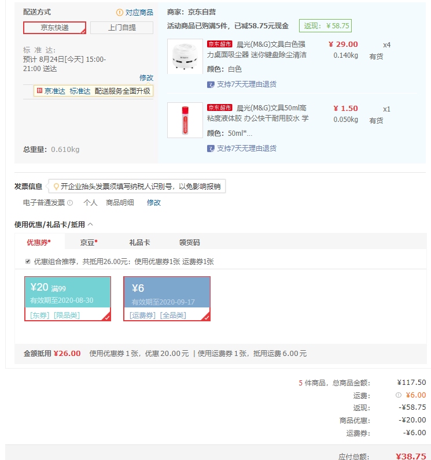Click the 总重量 0.610kg value

(65, 150)
